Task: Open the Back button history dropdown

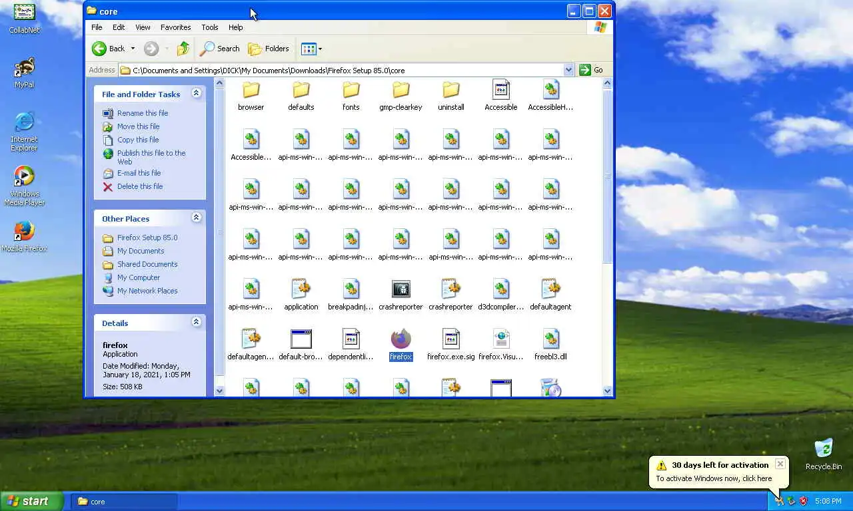Action: point(133,49)
